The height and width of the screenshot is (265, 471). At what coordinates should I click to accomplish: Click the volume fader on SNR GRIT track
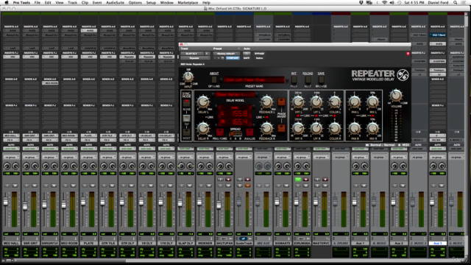click(25, 206)
